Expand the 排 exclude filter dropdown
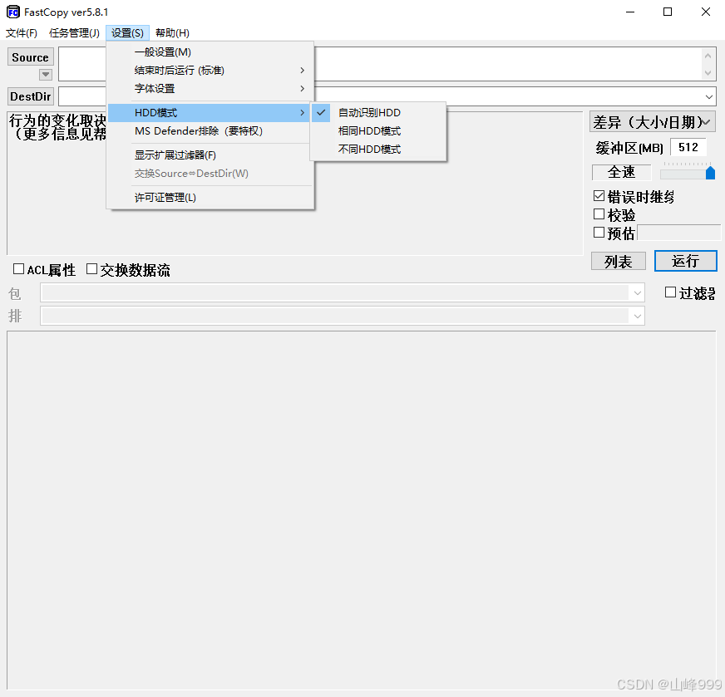 [637, 317]
